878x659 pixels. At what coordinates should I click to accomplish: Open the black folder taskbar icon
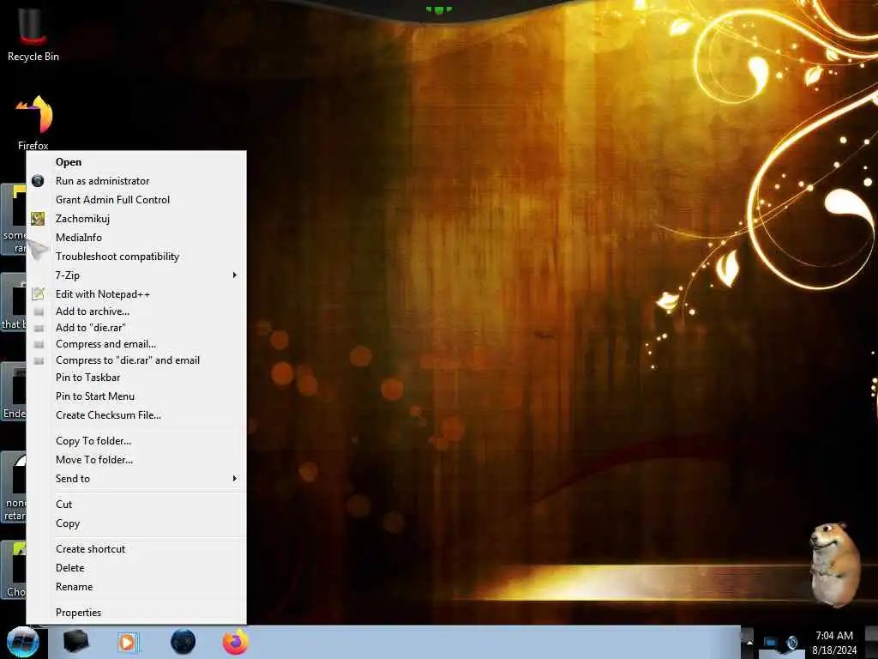pos(75,642)
